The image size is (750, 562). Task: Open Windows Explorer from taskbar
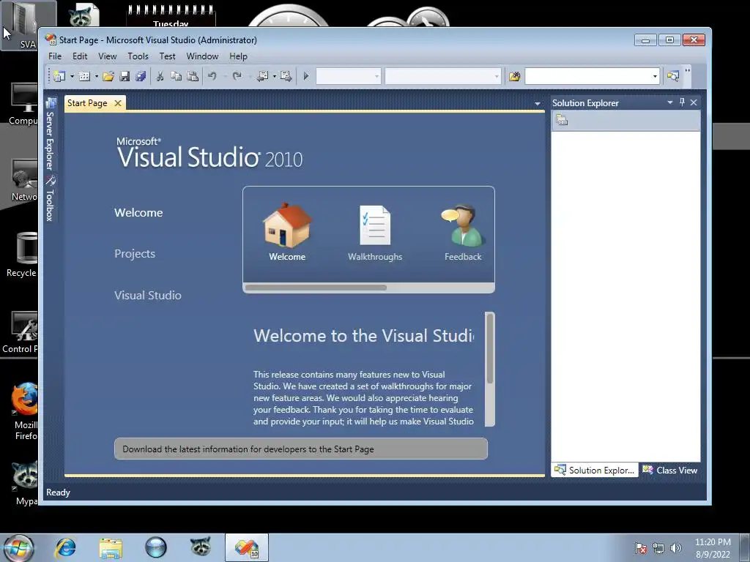pyautogui.click(x=111, y=547)
